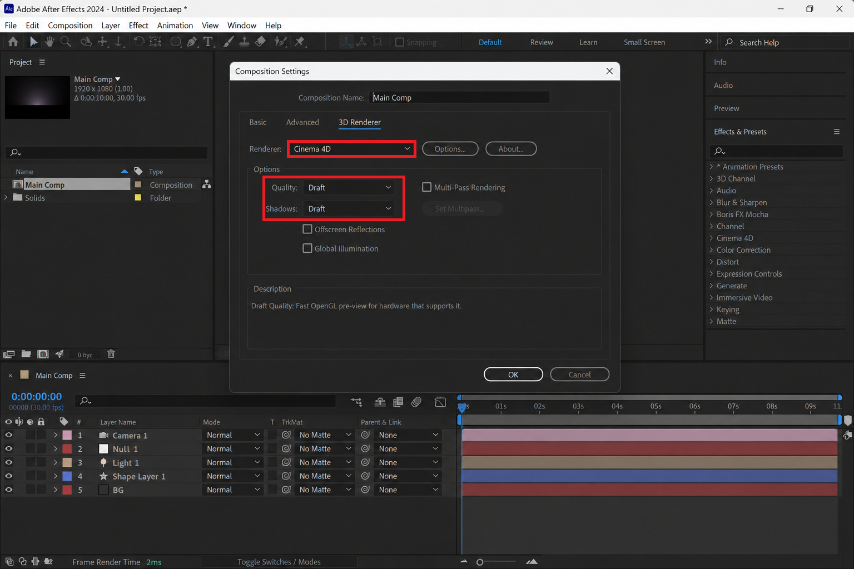Click the Cancel button
854x569 pixels.
pos(580,375)
